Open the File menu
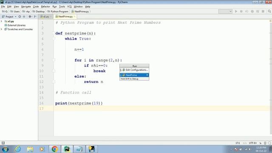 [x=3, y=7]
